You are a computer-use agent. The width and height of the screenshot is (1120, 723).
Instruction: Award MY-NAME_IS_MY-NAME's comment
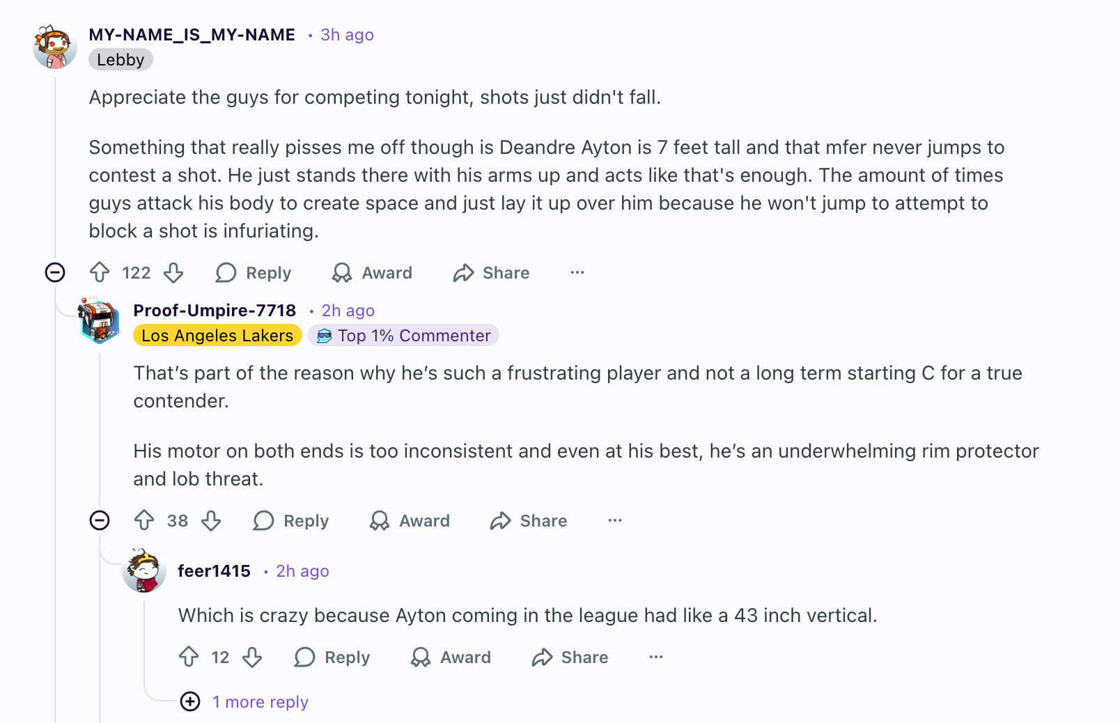click(373, 272)
